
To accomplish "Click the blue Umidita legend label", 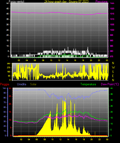I will click(22, 84).
